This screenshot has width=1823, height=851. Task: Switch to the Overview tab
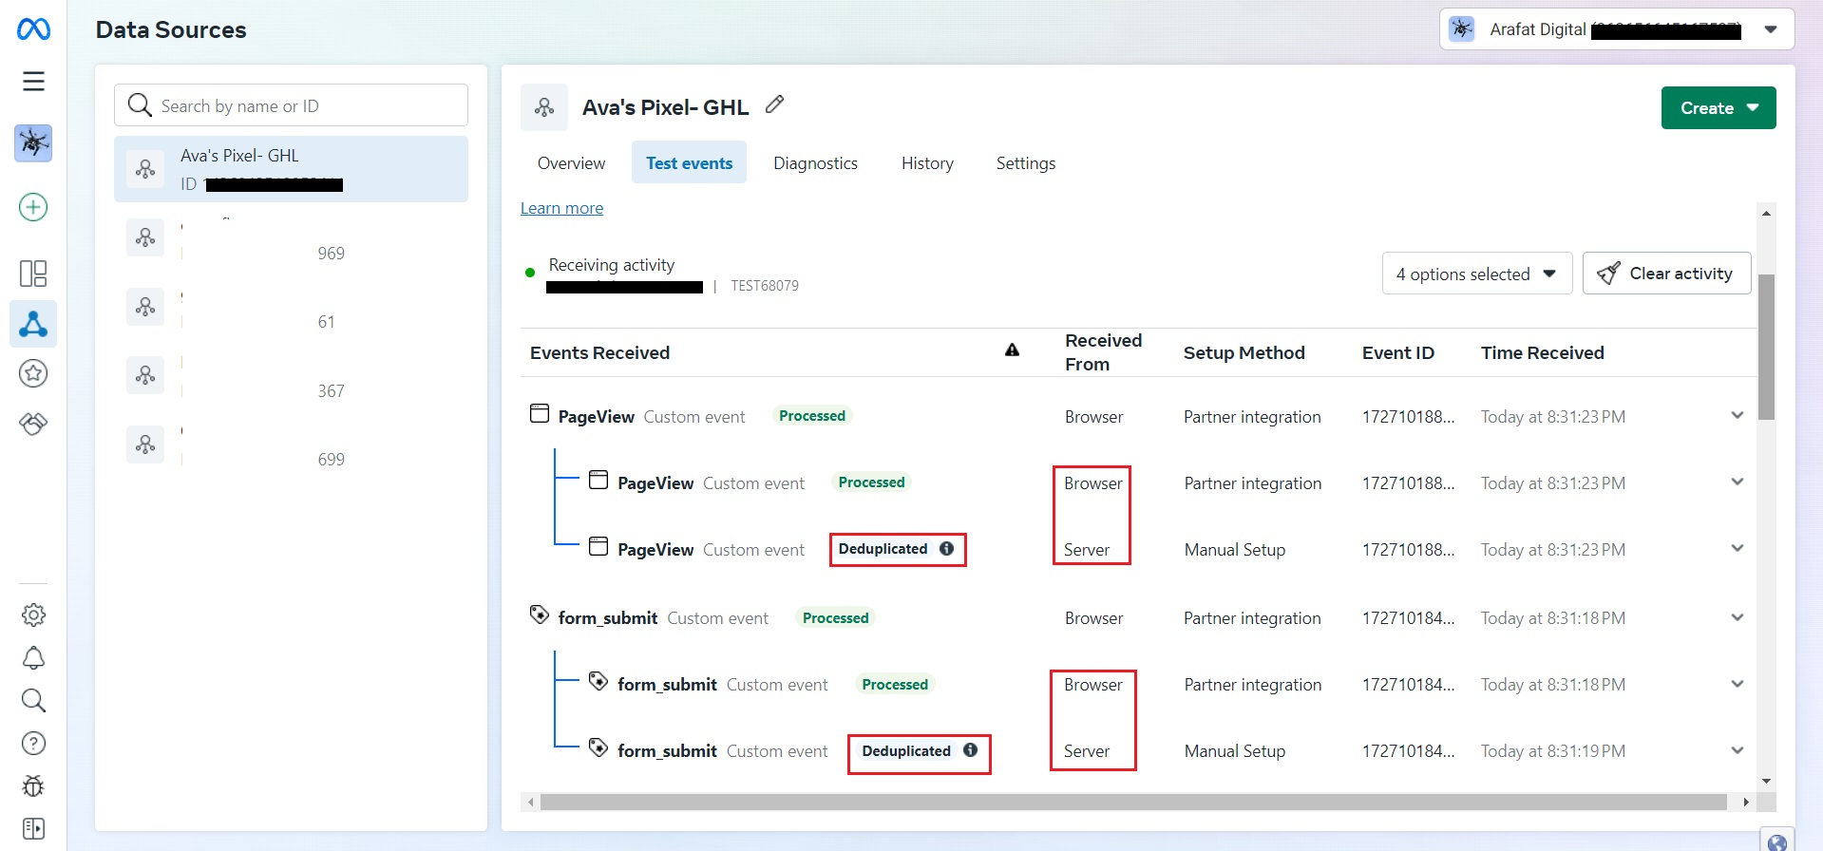[x=571, y=163]
